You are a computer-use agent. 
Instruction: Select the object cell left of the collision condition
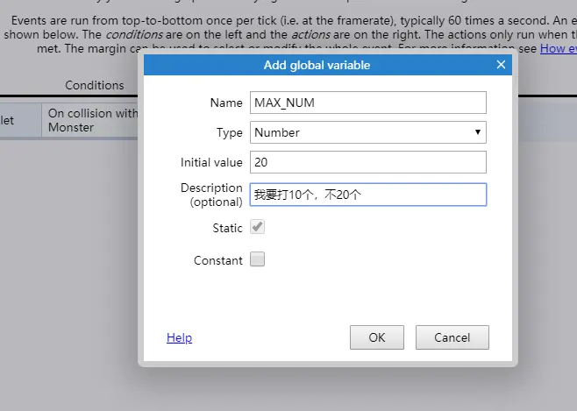(x=19, y=120)
